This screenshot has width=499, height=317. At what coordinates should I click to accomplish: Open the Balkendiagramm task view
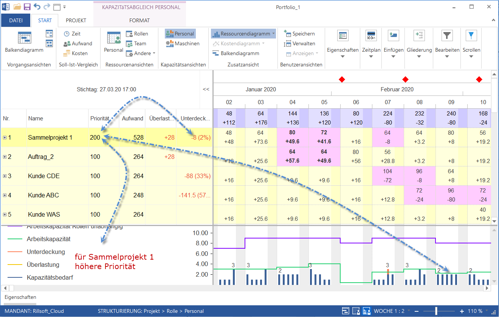tap(24, 42)
